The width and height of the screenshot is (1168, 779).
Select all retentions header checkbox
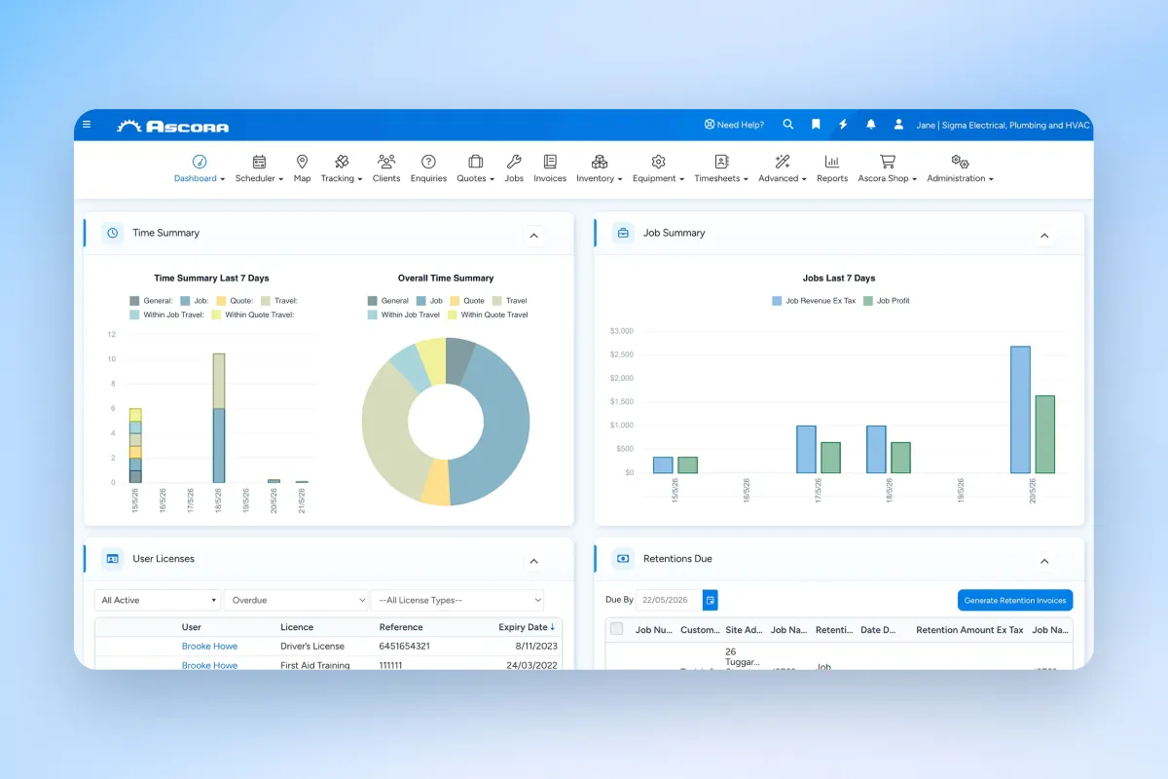pos(616,629)
